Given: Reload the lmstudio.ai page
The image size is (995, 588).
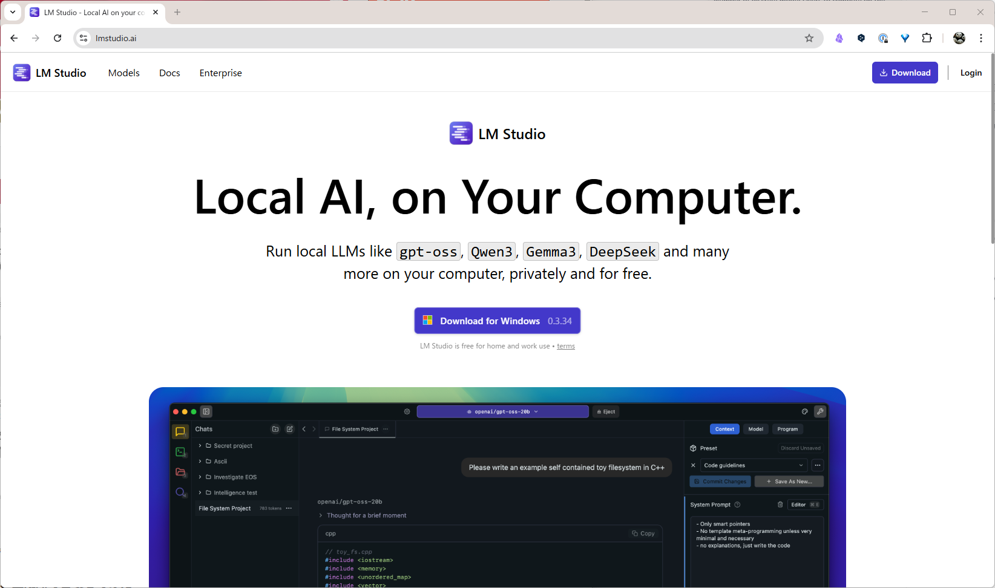Looking at the screenshot, I should point(57,38).
